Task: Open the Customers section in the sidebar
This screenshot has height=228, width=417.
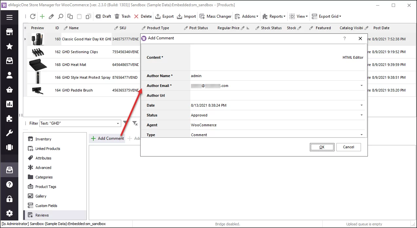Action: point(9,74)
